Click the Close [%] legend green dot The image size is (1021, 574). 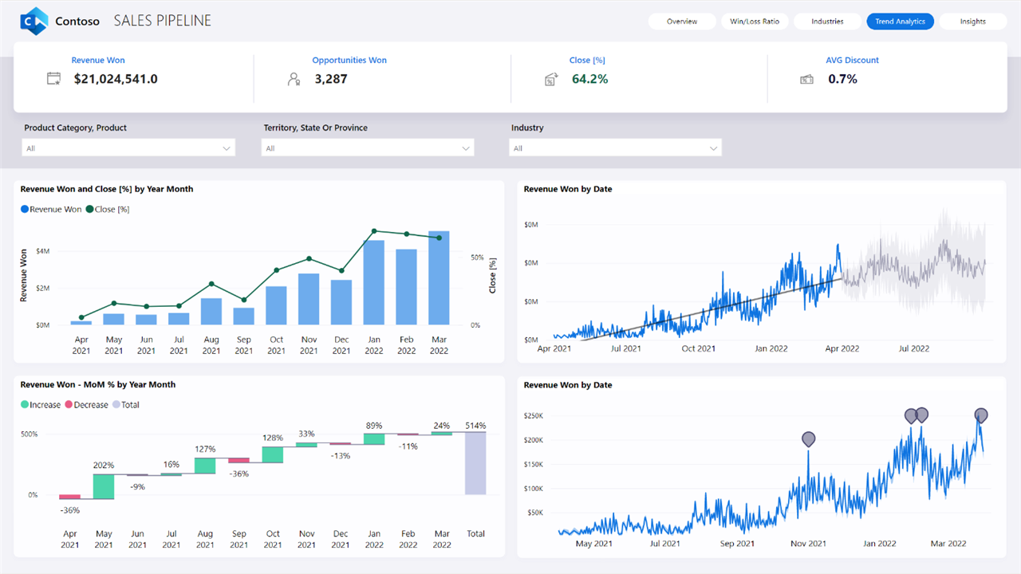pos(89,209)
